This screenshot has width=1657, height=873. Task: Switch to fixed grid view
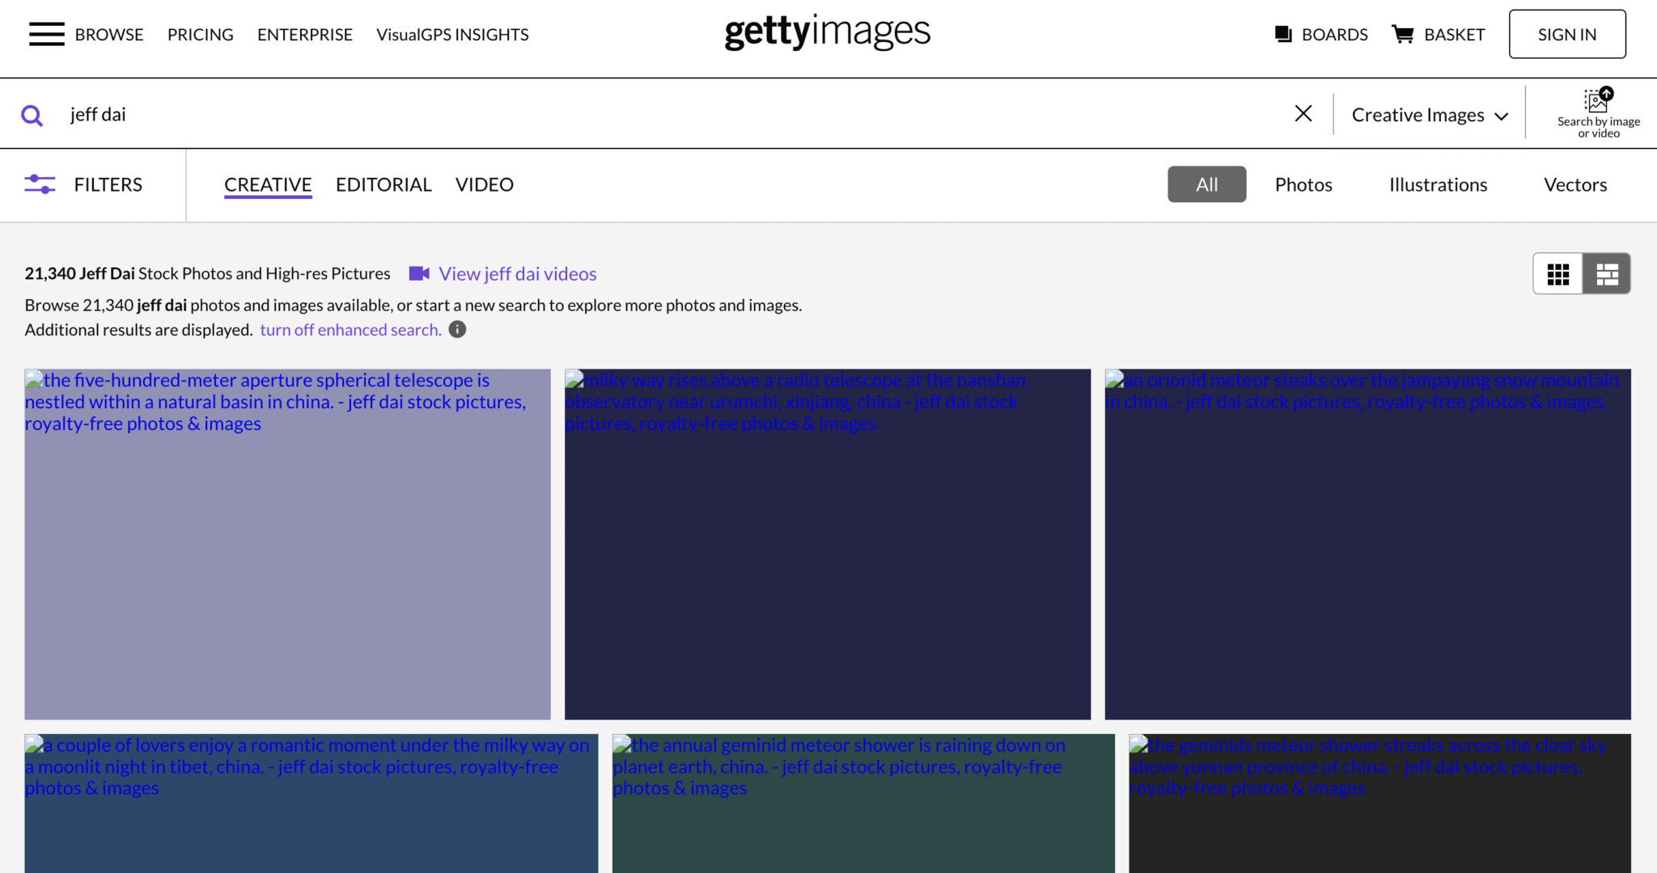(1557, 274)
